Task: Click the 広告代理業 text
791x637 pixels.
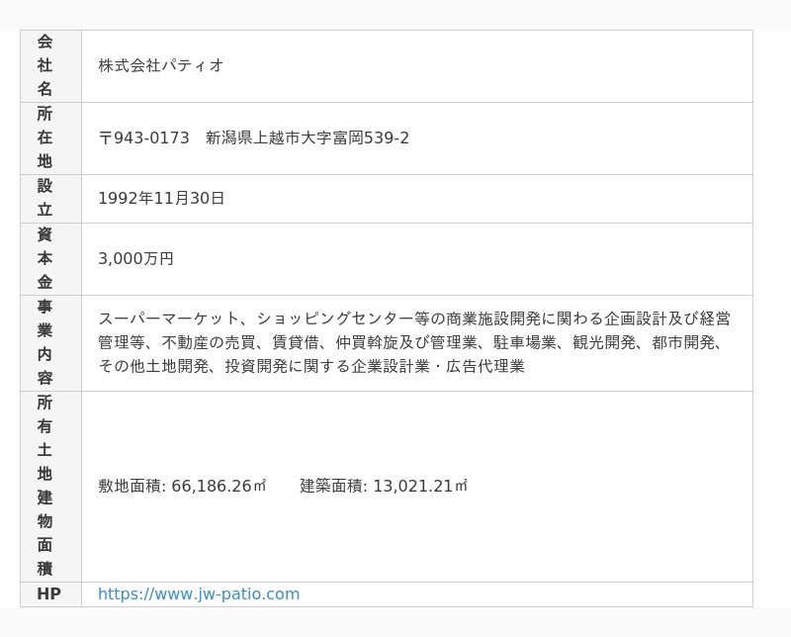Action: [484, 366]
